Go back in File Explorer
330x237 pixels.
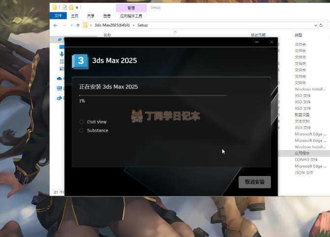point(56,26)
